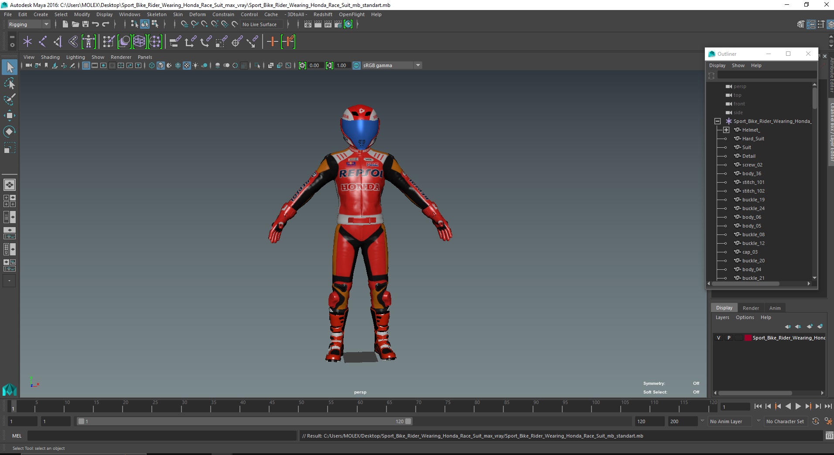Click the Maya logo at bottom left
834x455 pixels.
tap(10, 389)
